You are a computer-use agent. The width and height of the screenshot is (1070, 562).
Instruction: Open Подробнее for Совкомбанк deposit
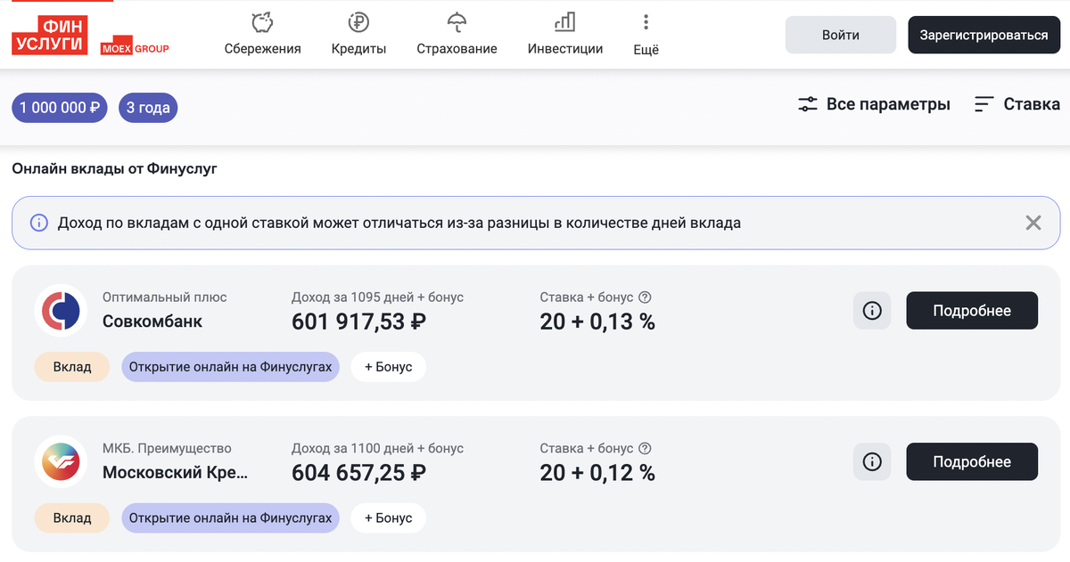(x=972, y=311)
